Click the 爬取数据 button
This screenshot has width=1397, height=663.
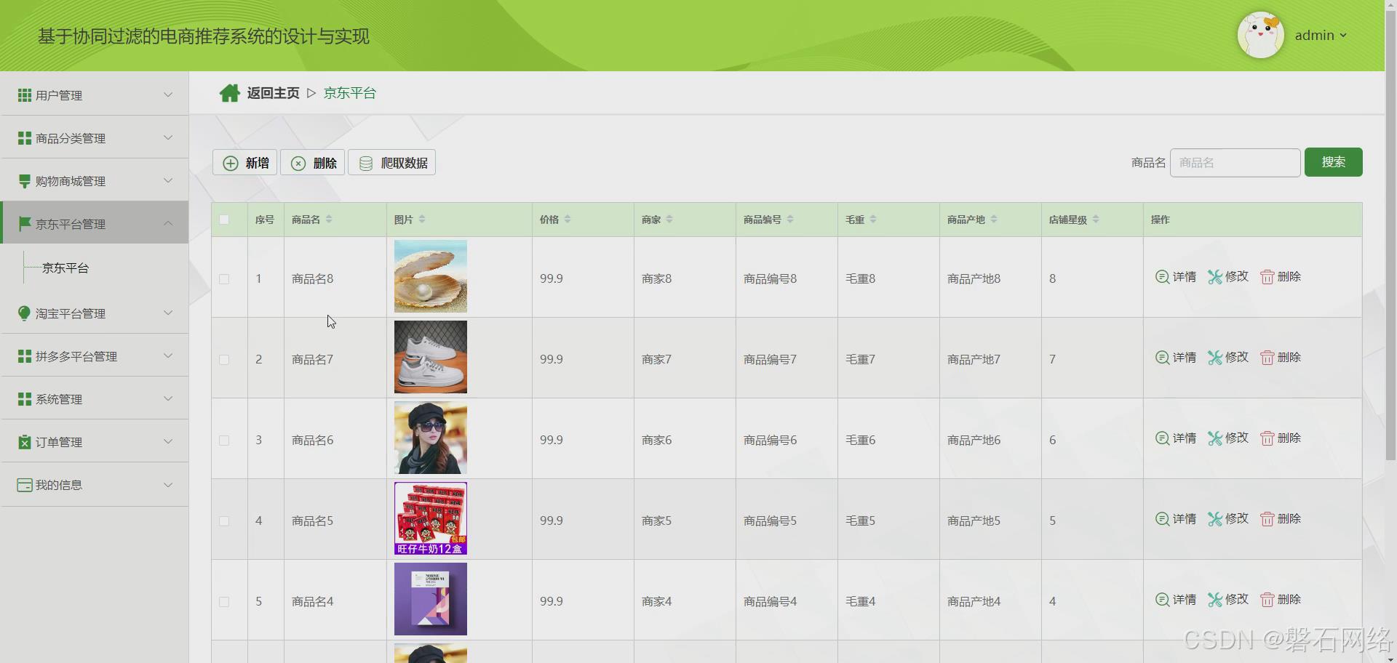click(x=392, y=163)
